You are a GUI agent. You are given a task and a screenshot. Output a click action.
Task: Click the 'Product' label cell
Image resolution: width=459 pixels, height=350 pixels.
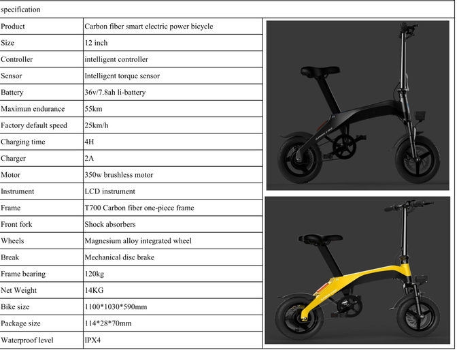[x=41, y=27]
